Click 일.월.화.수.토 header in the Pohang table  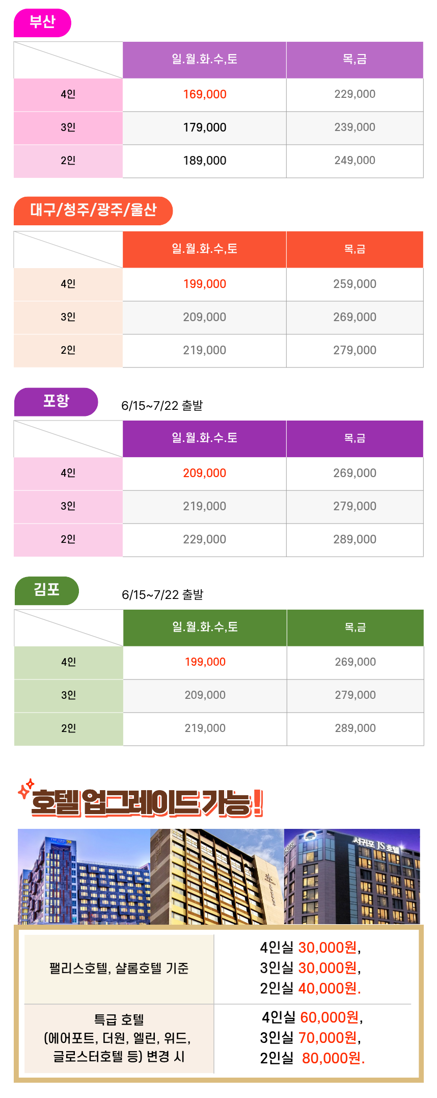pos(205,438)
